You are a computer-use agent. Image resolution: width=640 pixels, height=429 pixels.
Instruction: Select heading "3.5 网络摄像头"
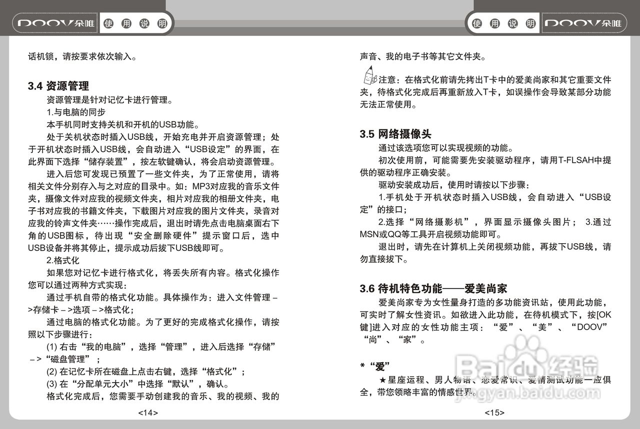click(x=395, y=134)
